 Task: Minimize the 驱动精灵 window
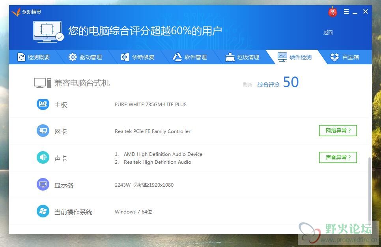355,12
